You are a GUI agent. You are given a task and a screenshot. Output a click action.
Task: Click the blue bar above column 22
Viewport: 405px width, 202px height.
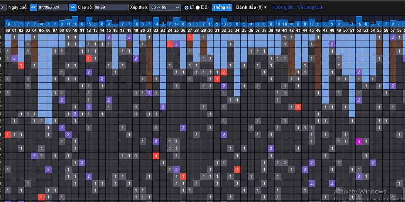point(156,22)
